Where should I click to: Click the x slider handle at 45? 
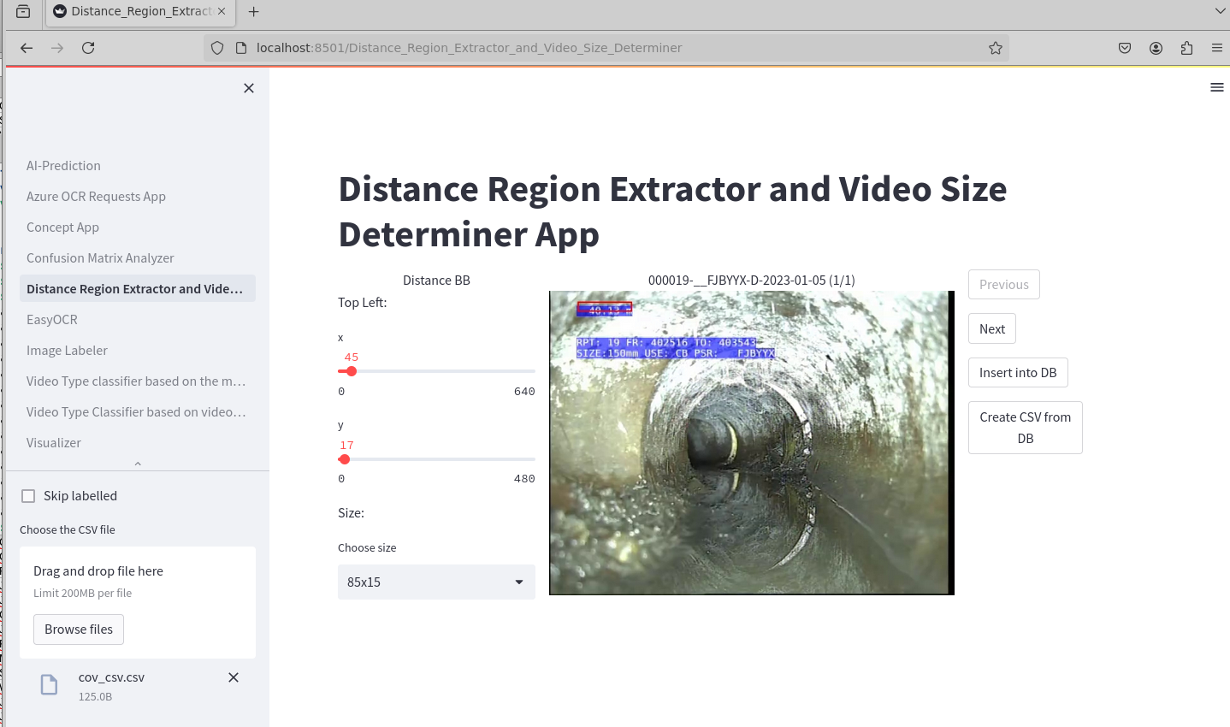point(352,371)
